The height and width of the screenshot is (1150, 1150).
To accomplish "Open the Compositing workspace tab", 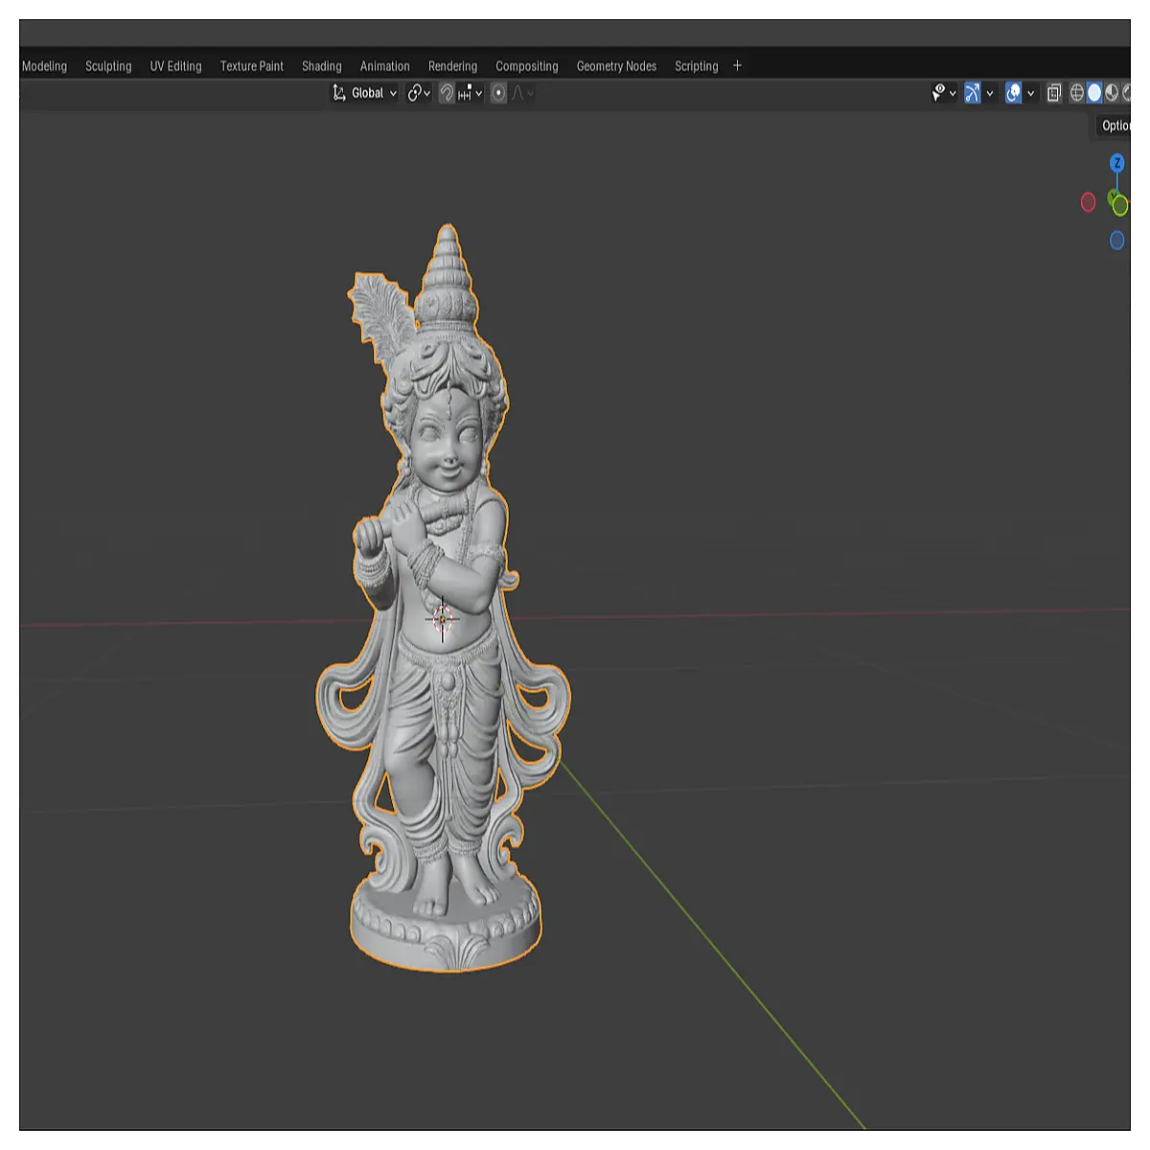I will click(x=527, y=66).
